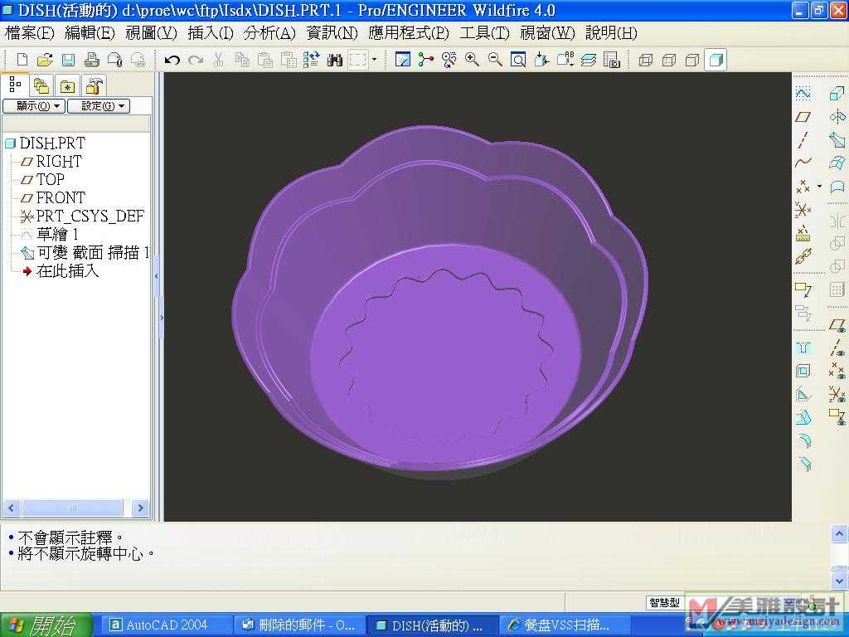This screenshot has width=849, height=637.
Task: Create a datum coordinate system
Action: (803, 209)
